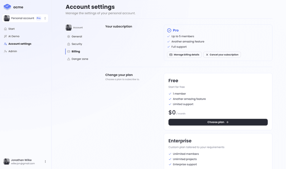Click the Security lock icon
This screenshot has width=286, height=169.
(x=69, y=44)
